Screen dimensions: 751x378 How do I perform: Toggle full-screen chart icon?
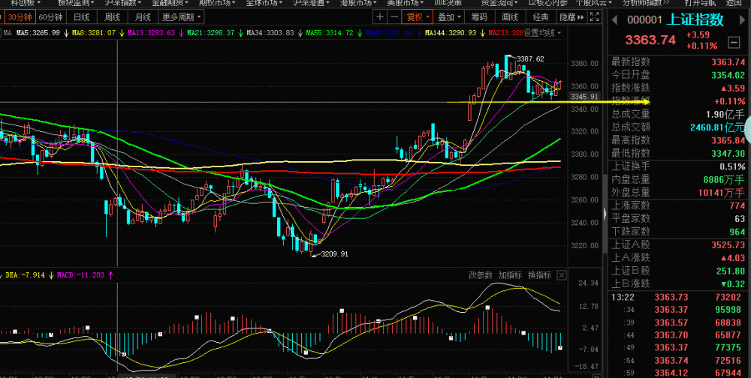pos(594,18)
